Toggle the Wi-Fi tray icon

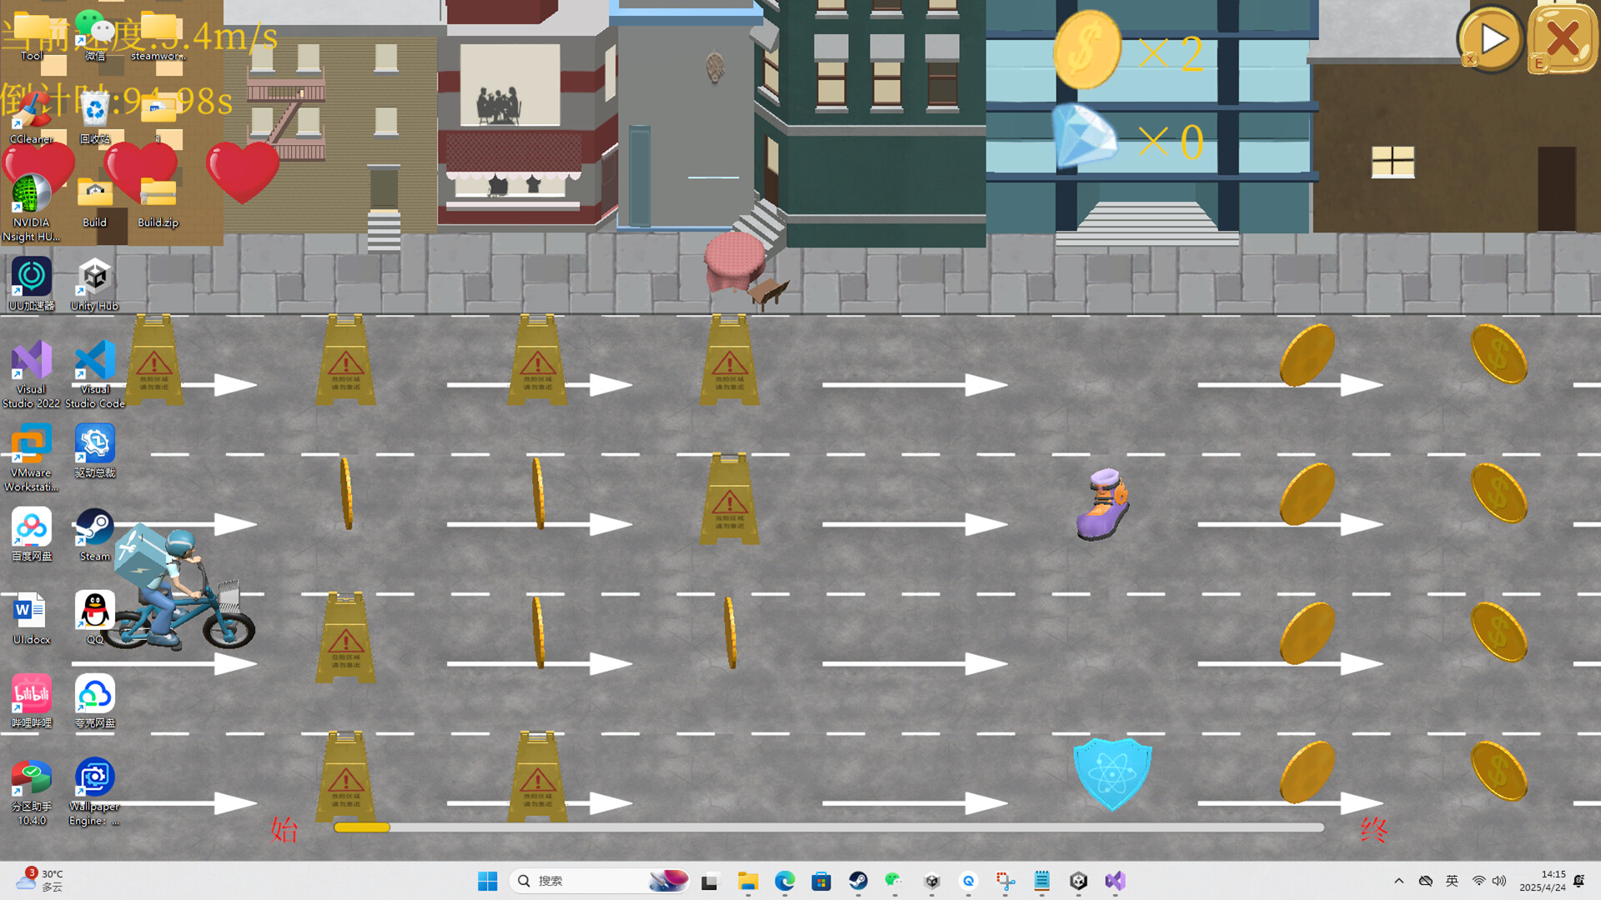pos(1477,880)
